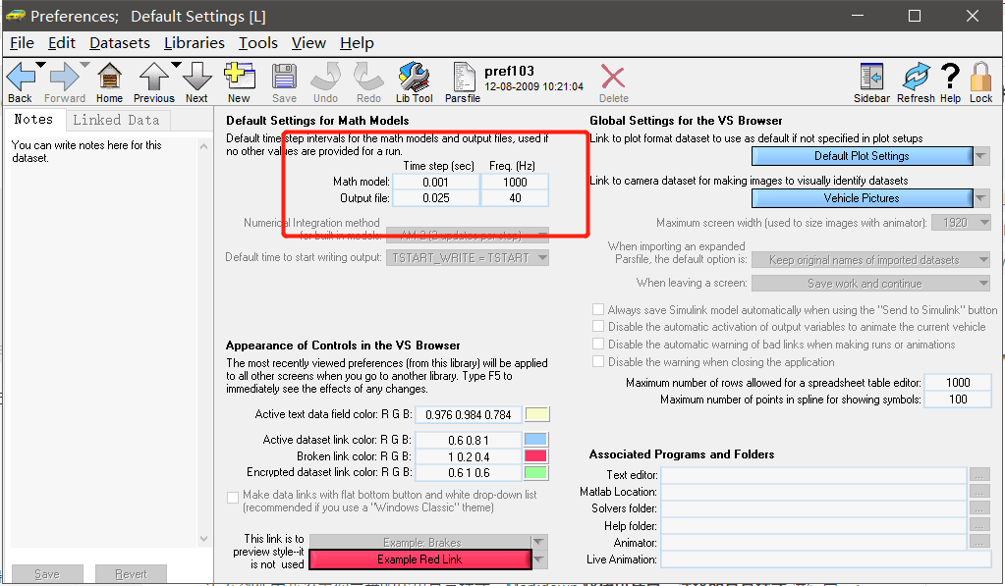This screenshot has height=586, width=1005.
Task: Check flat bottom button data links option
Action: tap(233, 497)
